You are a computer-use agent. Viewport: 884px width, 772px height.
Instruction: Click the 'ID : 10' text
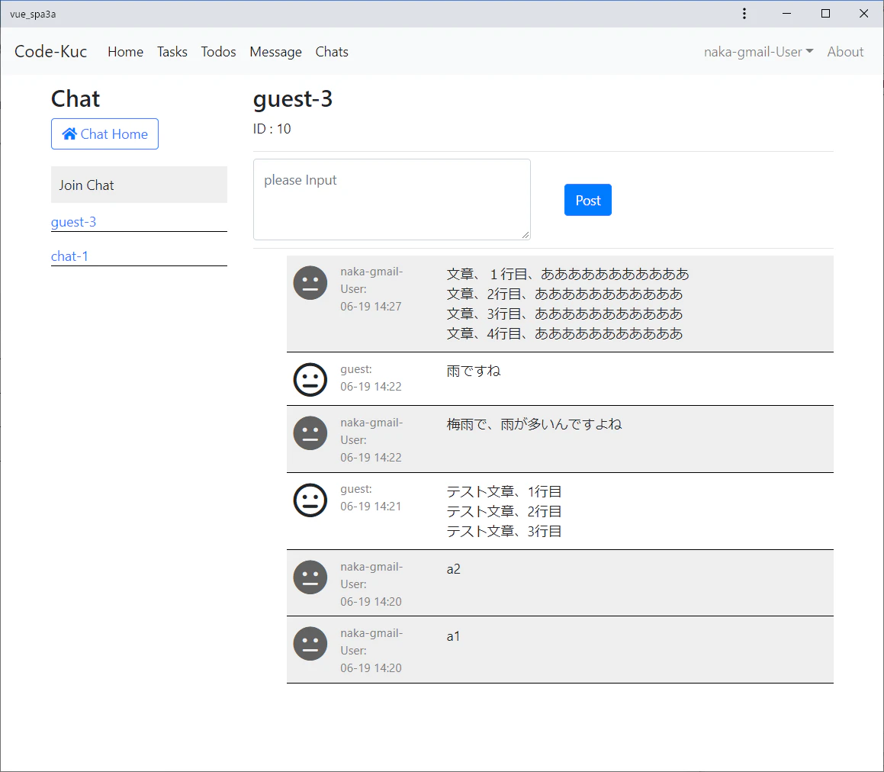272,129
